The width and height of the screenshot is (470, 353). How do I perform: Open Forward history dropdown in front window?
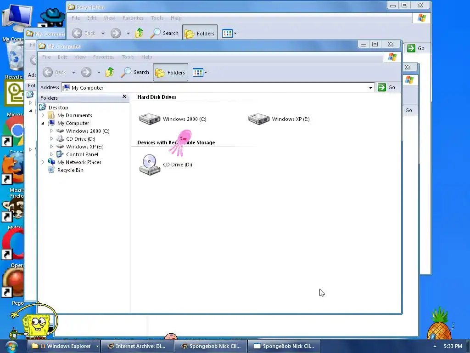(99, 73)
